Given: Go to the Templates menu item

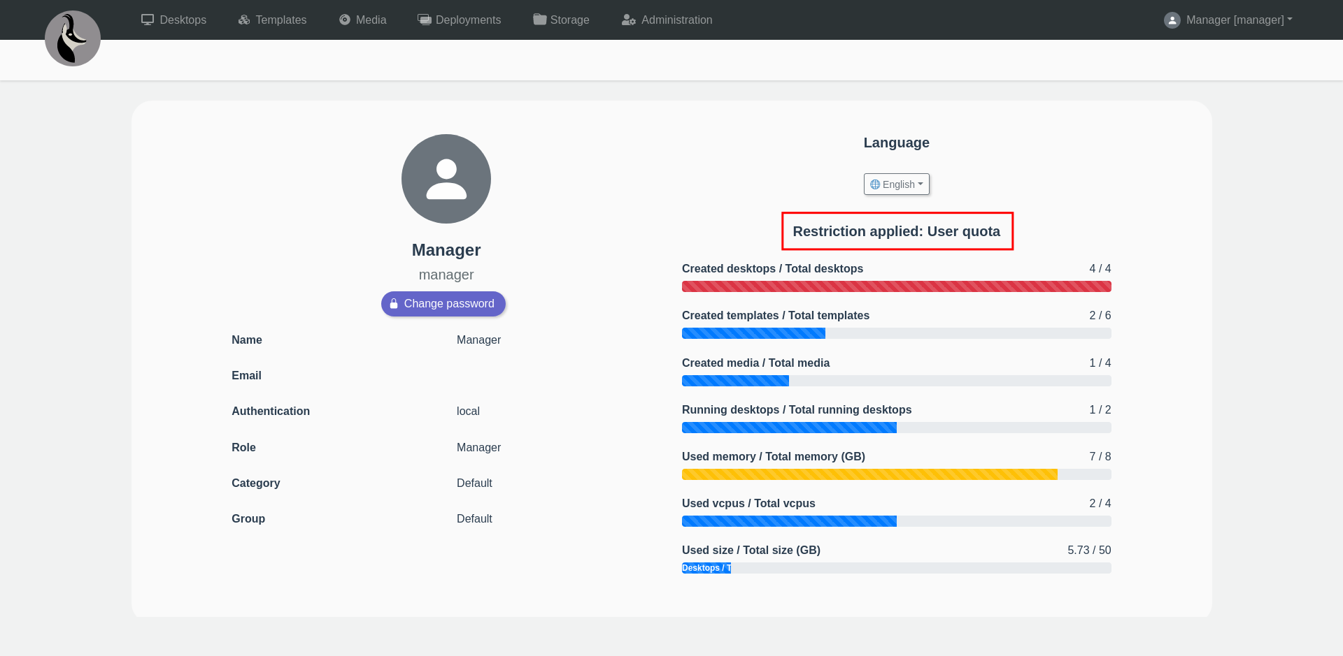Looking at the screenshot, I should coord(280,20).
